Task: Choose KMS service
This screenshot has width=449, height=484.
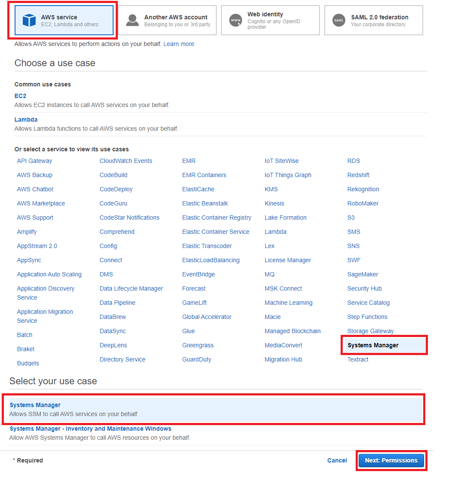Action: pyautogui.click(x=271, y=190)
